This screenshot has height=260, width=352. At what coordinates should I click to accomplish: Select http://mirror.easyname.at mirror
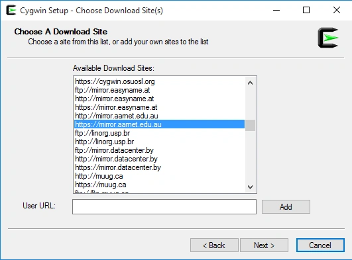tap(159, 99)
